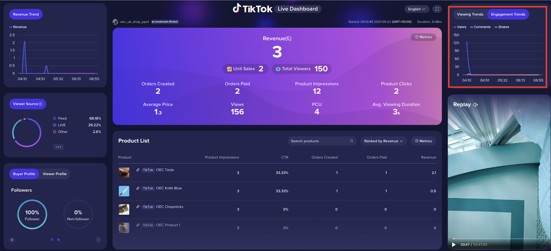Click the link icon beside OEC Tesla
This screenshot has height=251, width=551.
(x=138, y=170)
